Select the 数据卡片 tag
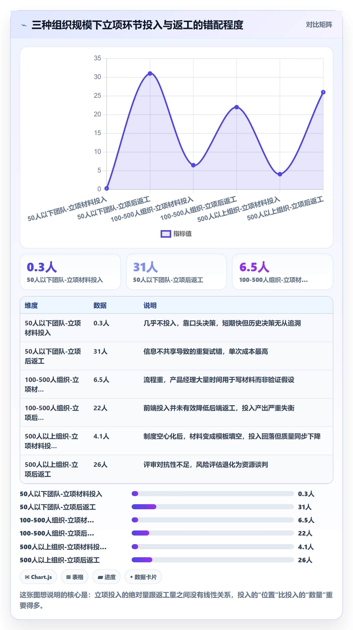Screen dimensions: 353x630 pyautogui.click(x=143, y=577)
